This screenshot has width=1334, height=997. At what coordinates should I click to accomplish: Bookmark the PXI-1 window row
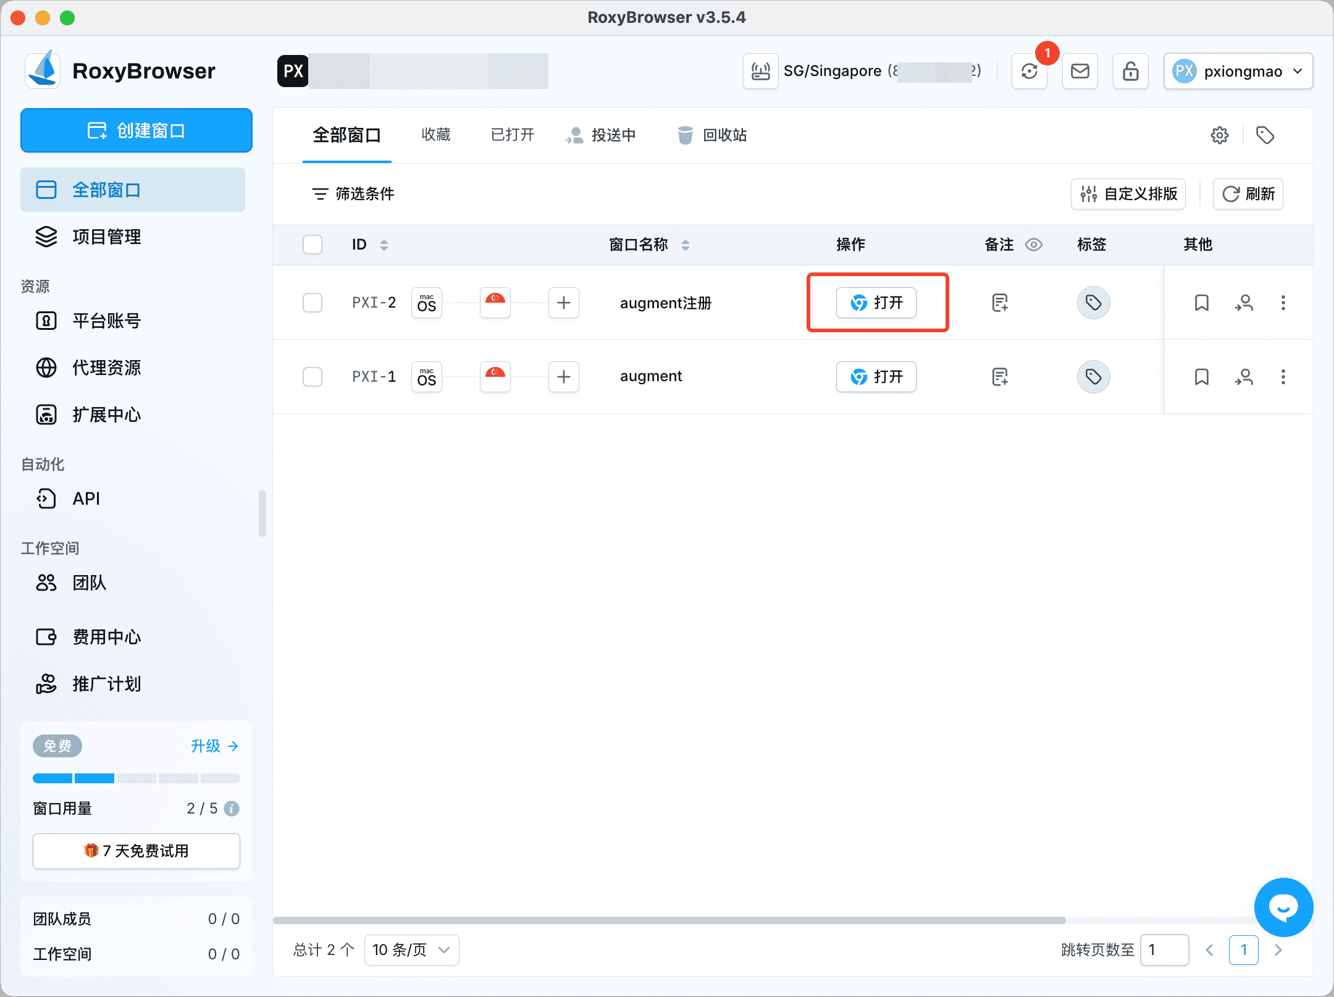(x=1201, y=377)
